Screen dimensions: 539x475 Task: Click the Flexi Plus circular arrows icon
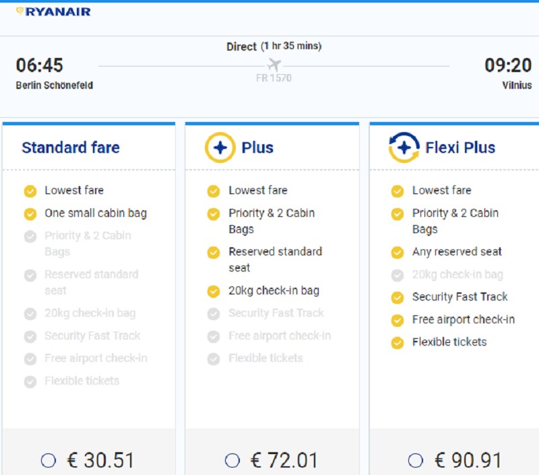(404, 148)
